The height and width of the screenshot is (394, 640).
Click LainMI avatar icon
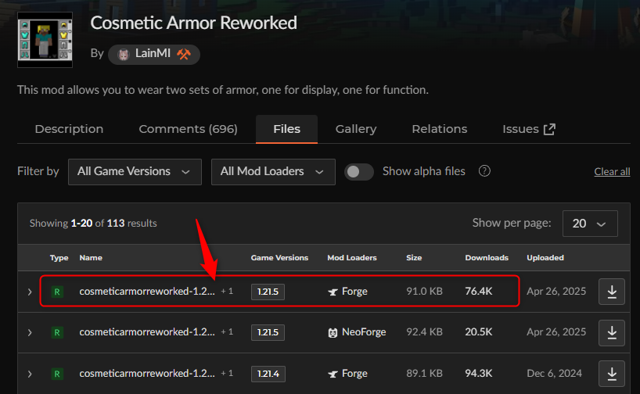tap(123, 54)
